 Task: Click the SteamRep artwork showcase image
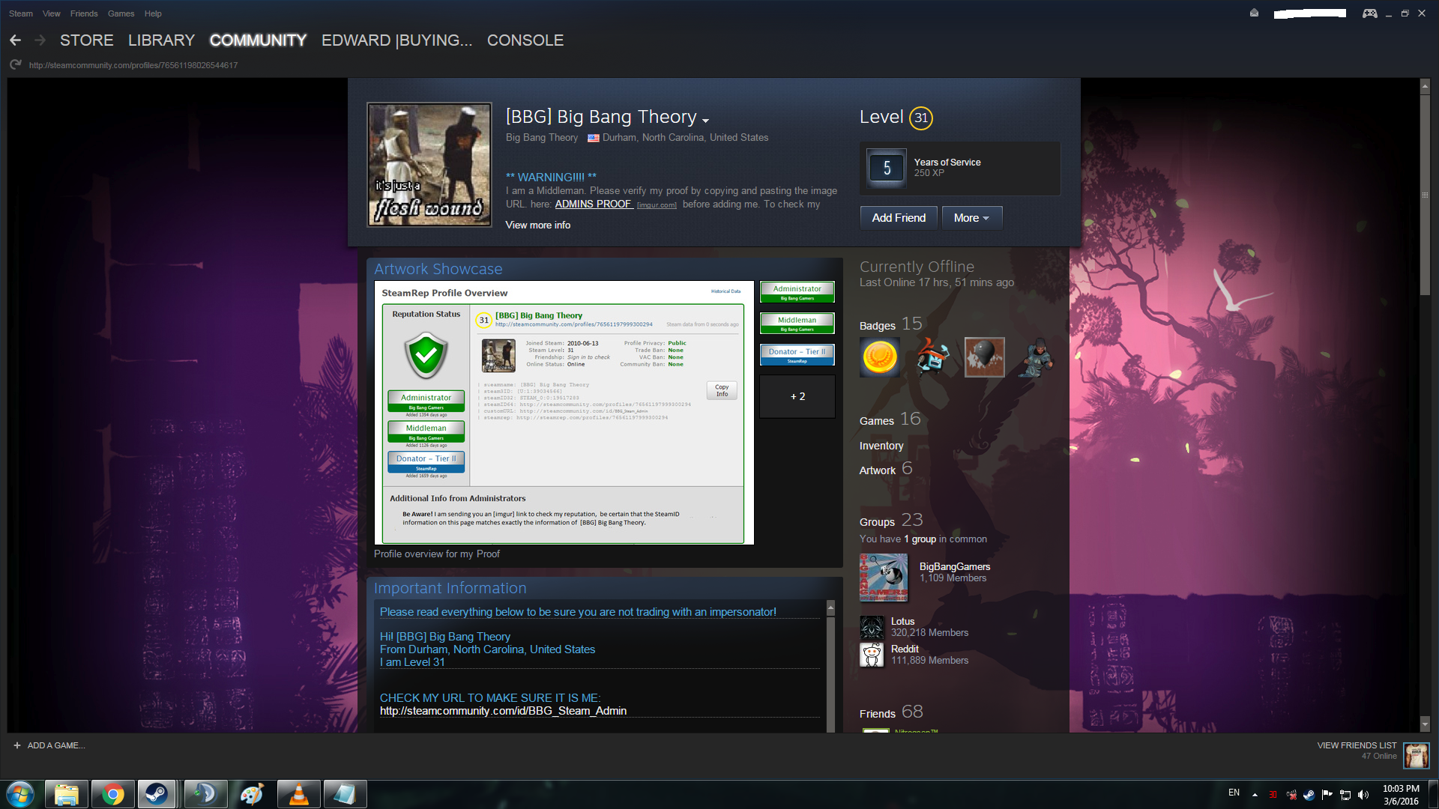click(564, 412)
